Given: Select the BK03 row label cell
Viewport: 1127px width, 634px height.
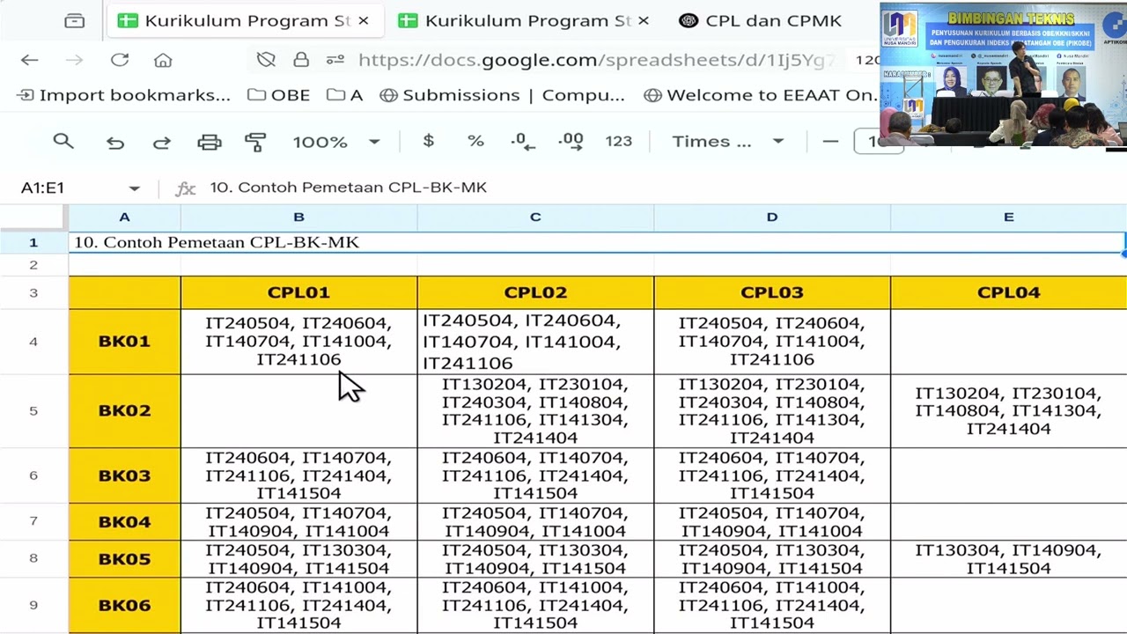Looking at the screenshot, I should [124, 475].
